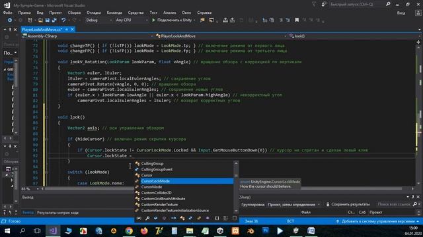Click the Save All toolbar icon

(54, 20)
